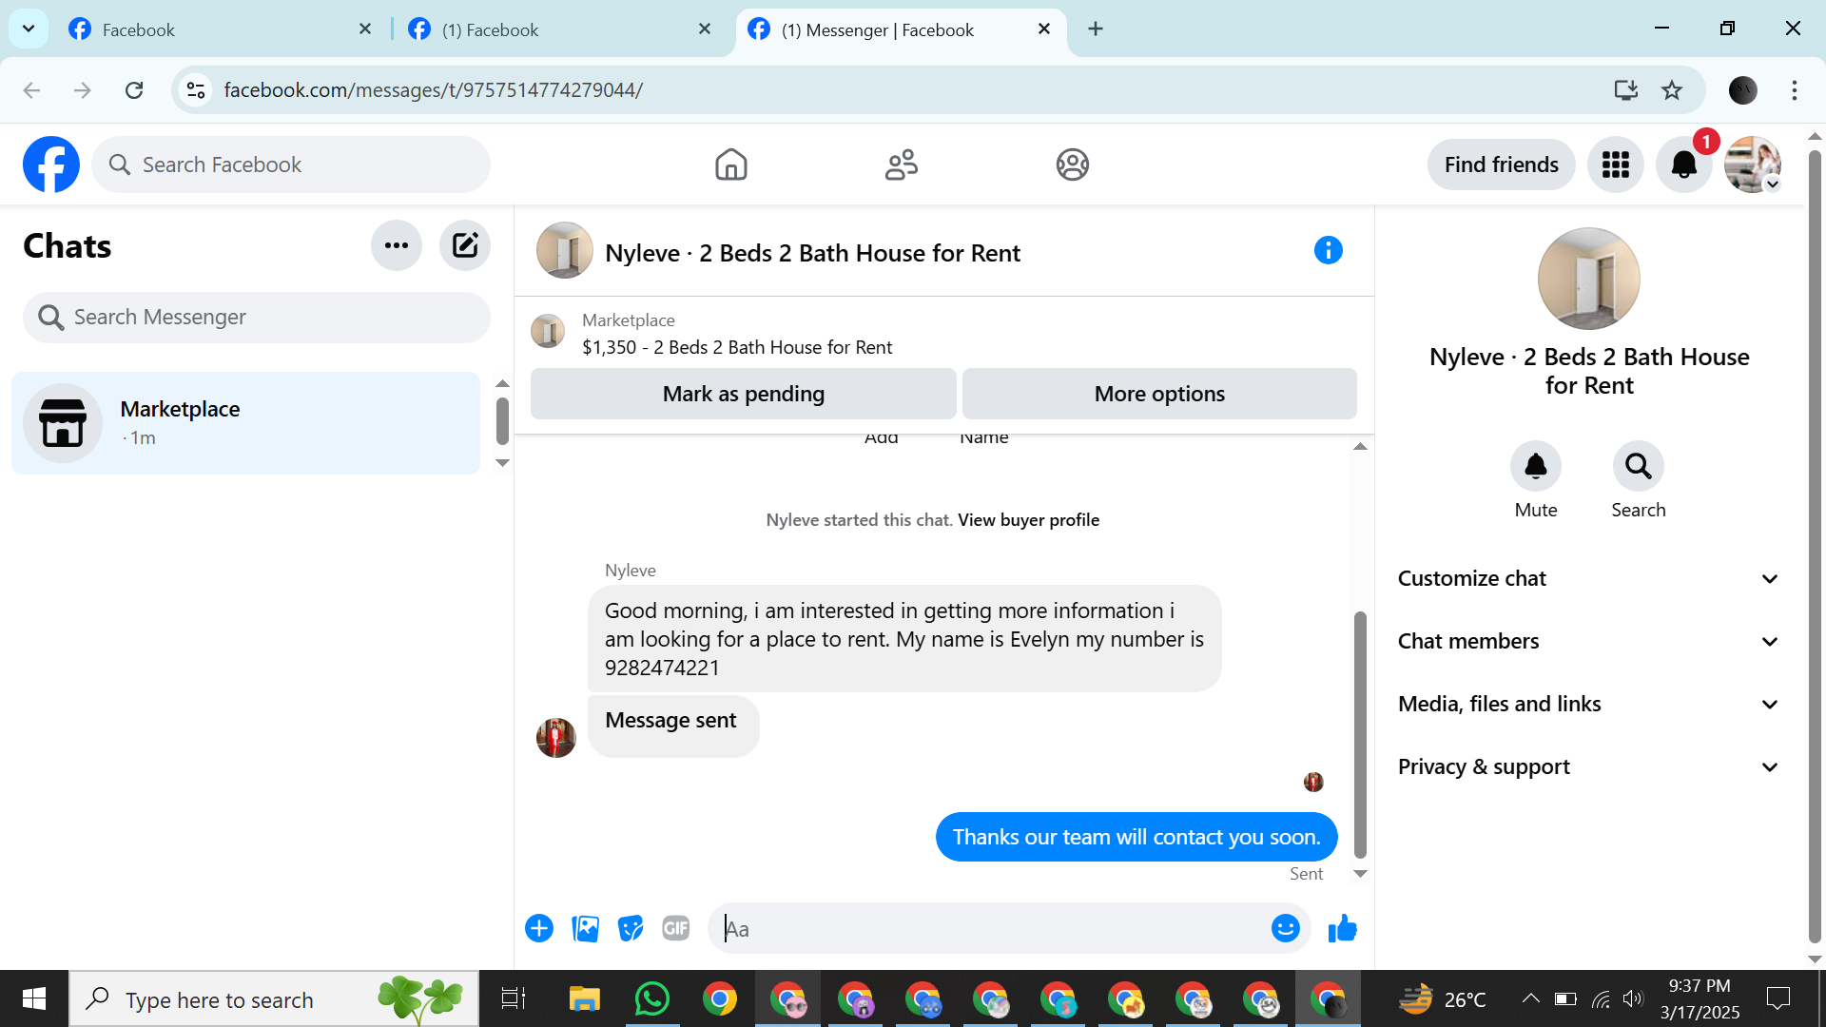Click the conversation message scrollbar

(1360, 734)
